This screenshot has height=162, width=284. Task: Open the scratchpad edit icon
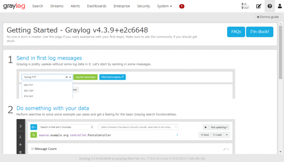pyautogui.click(x=258, y=6)
